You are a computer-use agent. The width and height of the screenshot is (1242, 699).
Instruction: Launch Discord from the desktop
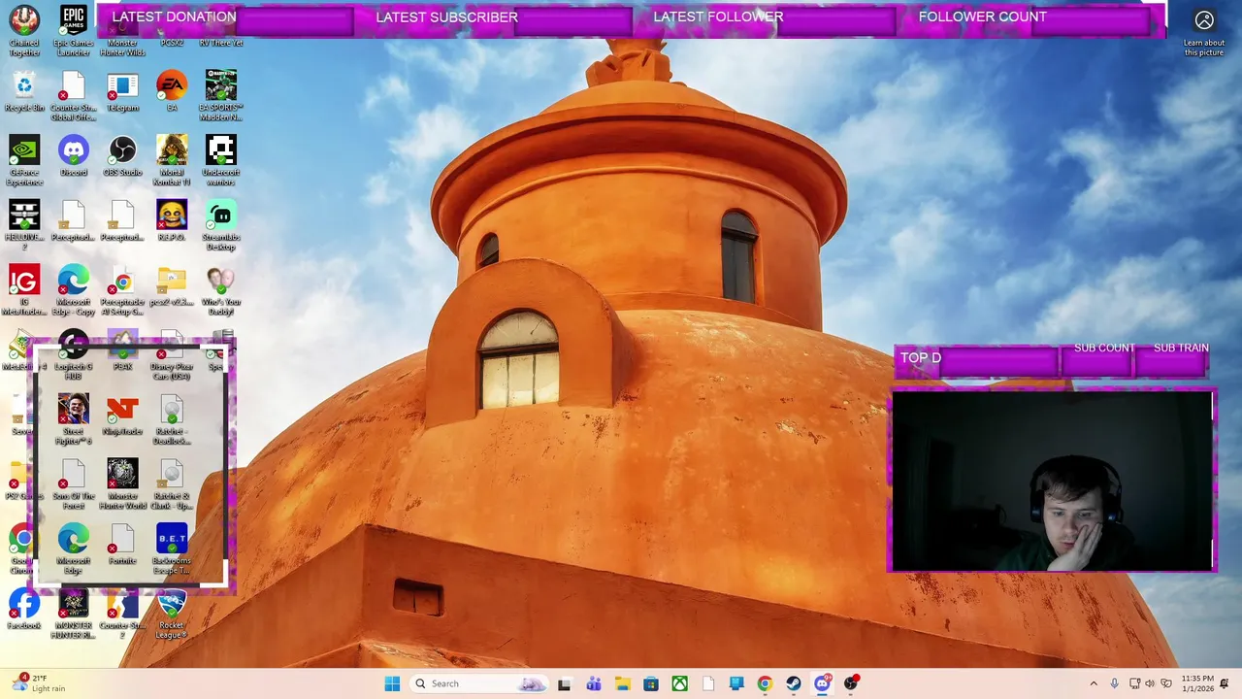pos(74,156)
